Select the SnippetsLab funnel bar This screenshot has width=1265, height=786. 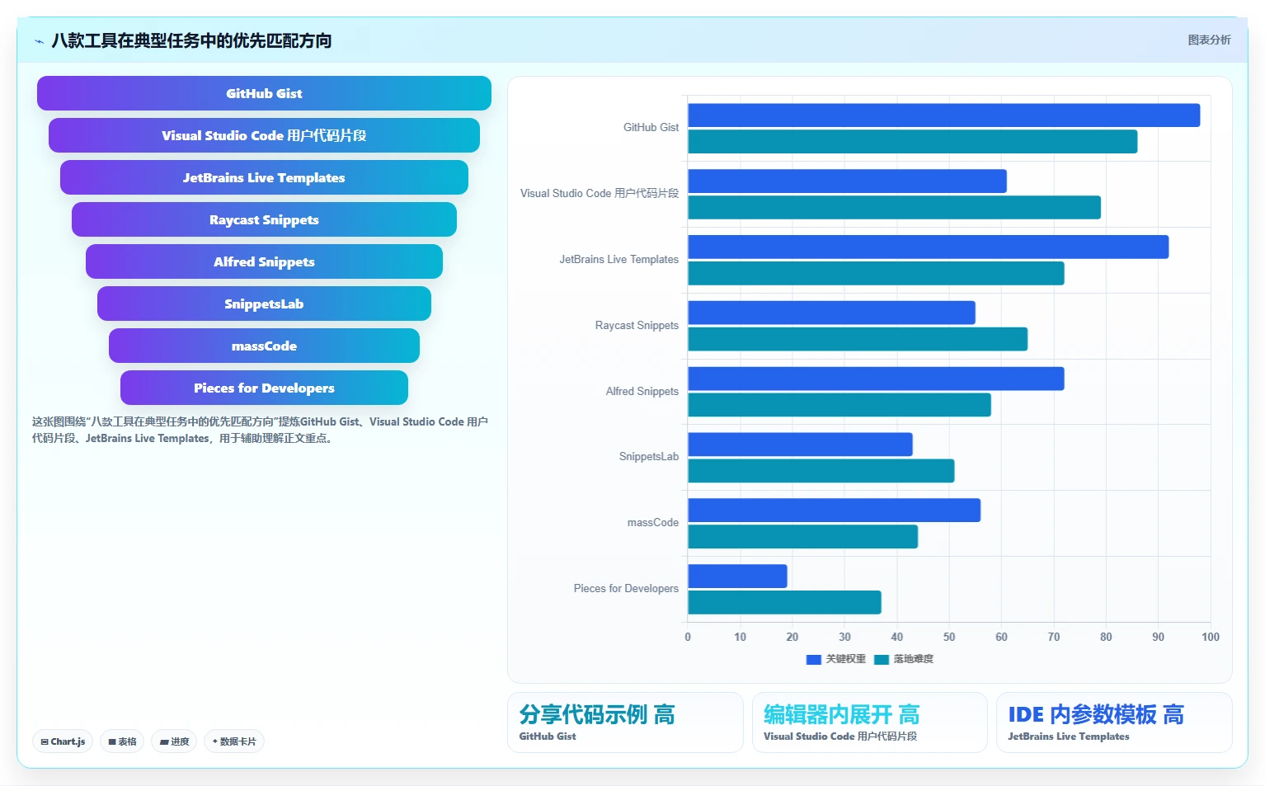(264, 304)
